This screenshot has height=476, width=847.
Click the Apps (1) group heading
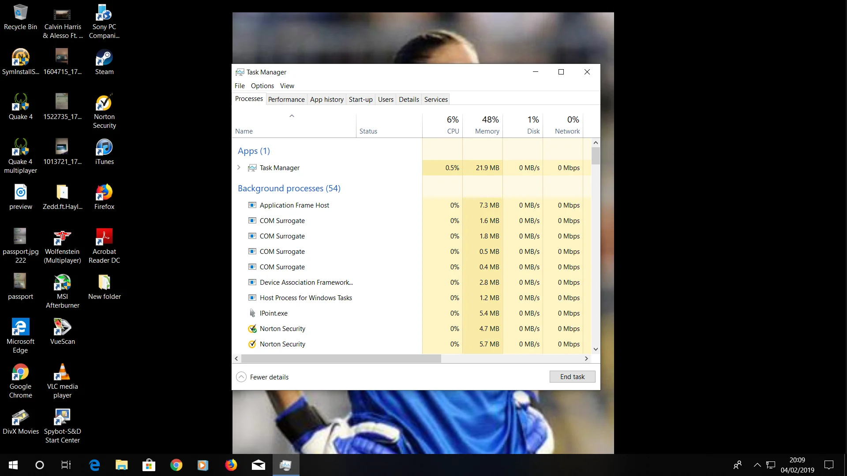pos(254,151)
